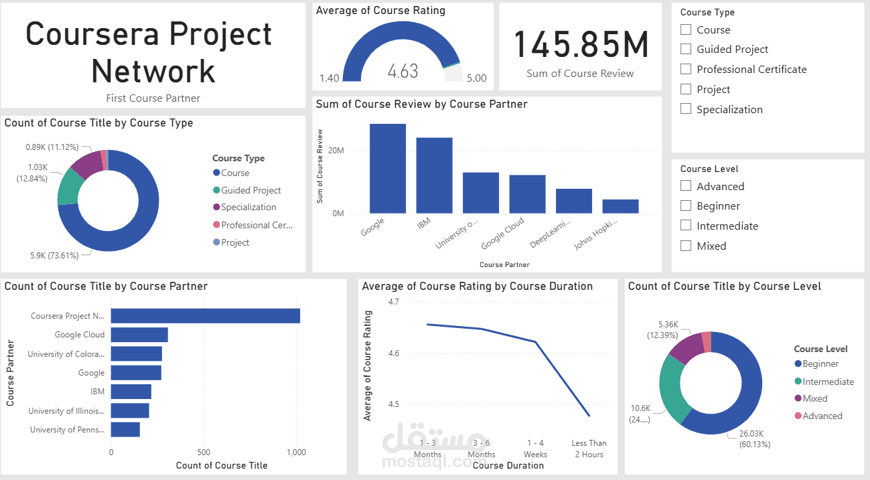Select the First Course Partner caption
This screenshot has height=480, width=870.
pyautogui.click(x=153, y=98)
